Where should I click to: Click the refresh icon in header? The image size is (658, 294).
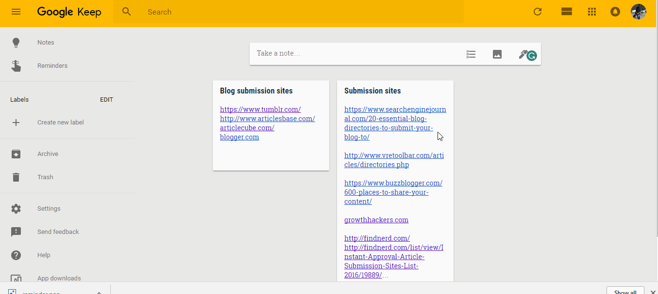(538, 12)
